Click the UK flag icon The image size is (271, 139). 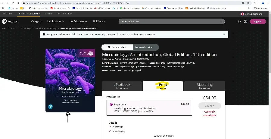[242, 14]
